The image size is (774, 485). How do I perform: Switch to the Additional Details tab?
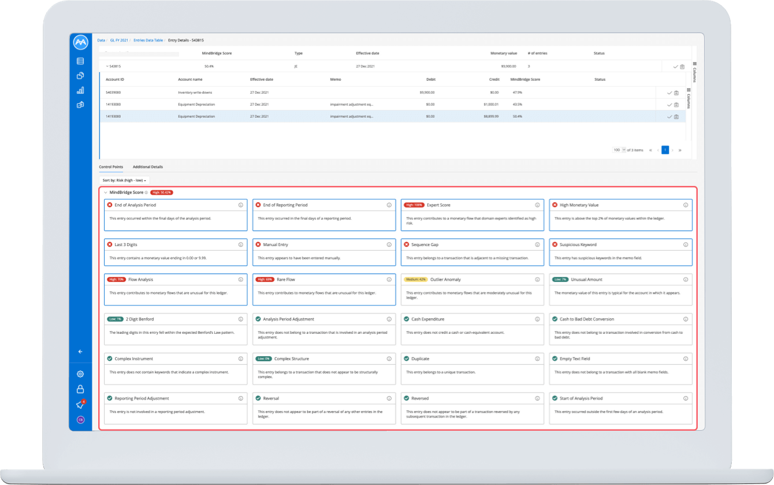click(148, 167)
